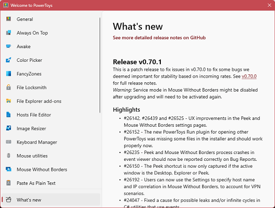275x208 pixels.
Task: Click the File Explorer add-ons folder icon
Action: tap(8, 101)
